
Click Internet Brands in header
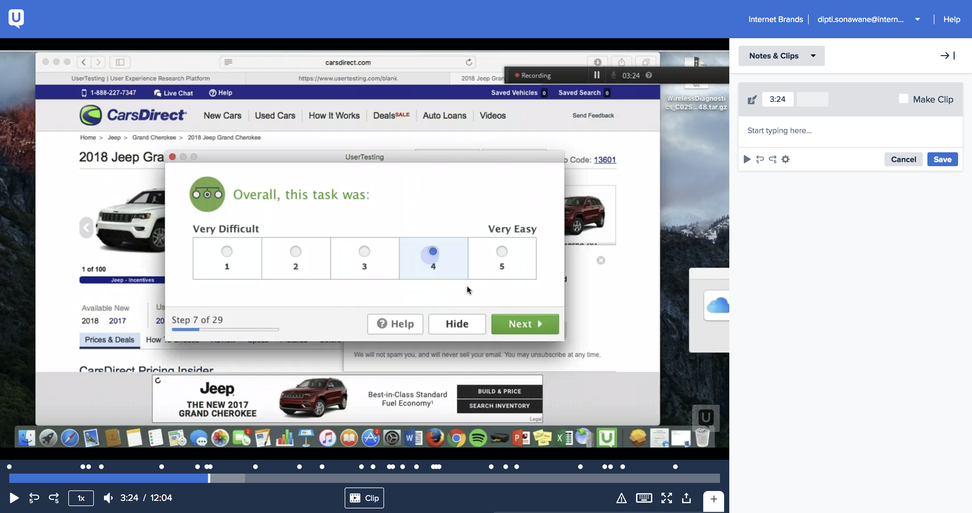[x=775, y=19]
